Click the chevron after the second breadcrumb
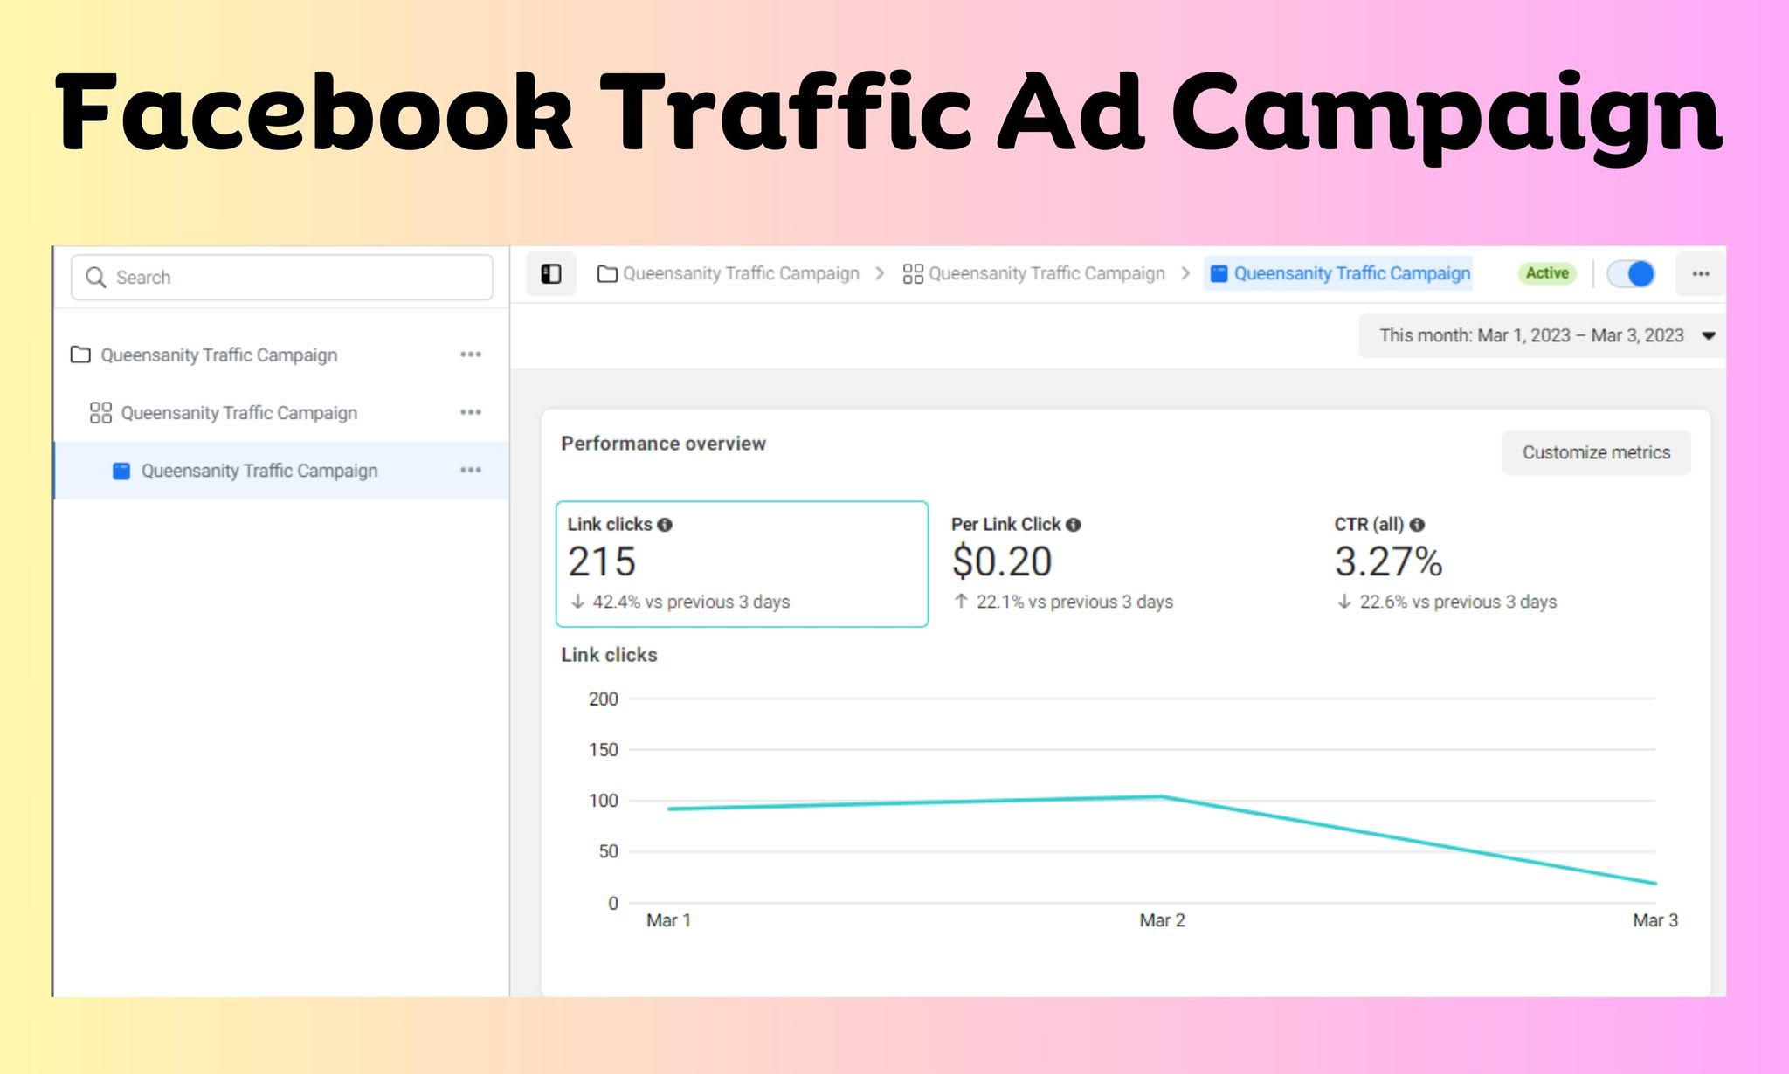The height and width of the screenshot is (1074, 1789). pos(1185,274)
